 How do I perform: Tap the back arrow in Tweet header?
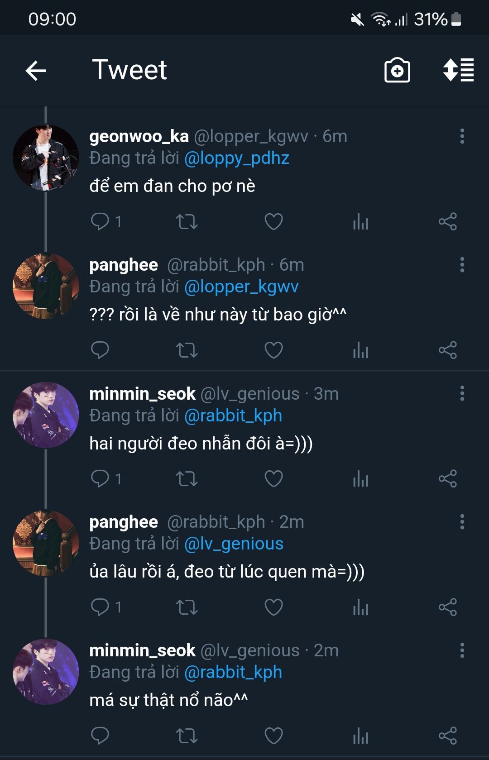pos(36,71)
